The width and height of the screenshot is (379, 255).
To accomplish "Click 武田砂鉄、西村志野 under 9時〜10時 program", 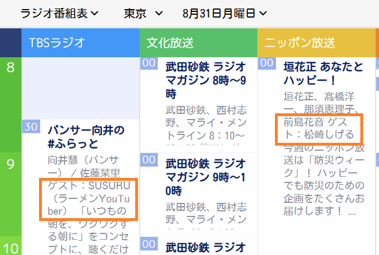I will (x=206, y=213).
